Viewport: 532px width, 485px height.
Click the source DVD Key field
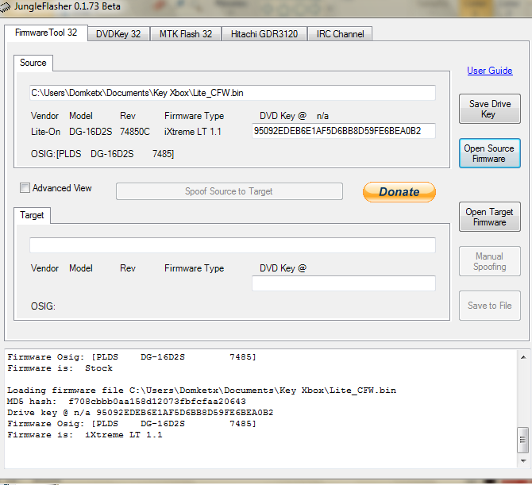pos(344,131)
